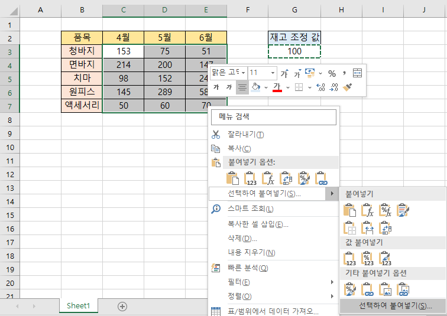Select column G header
Viewport: 447px width, 316px height.
pos(294,10)
